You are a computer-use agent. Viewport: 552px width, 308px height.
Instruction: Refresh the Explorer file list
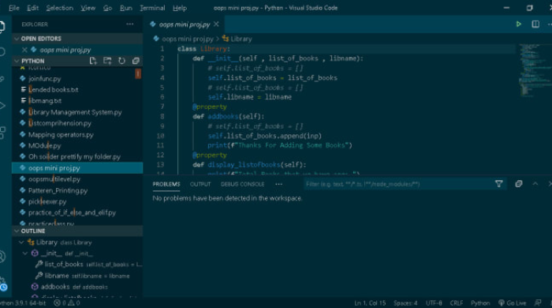tap(121, 61)
